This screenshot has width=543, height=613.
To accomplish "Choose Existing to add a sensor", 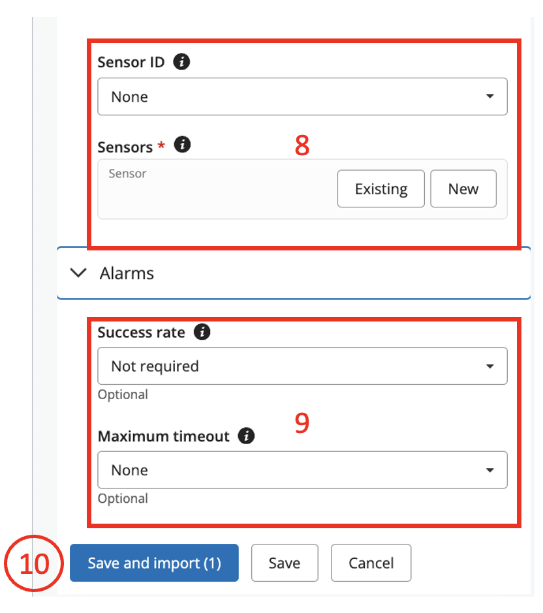I will tap(381, 189).
